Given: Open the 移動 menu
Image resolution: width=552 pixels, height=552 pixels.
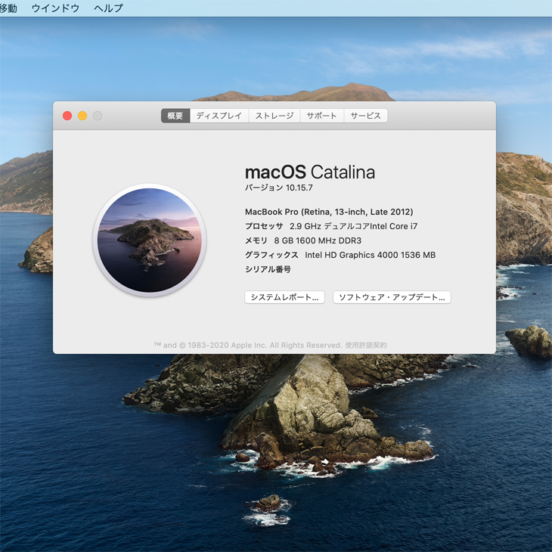Looking at the screenshot, I should pos(8,8).
